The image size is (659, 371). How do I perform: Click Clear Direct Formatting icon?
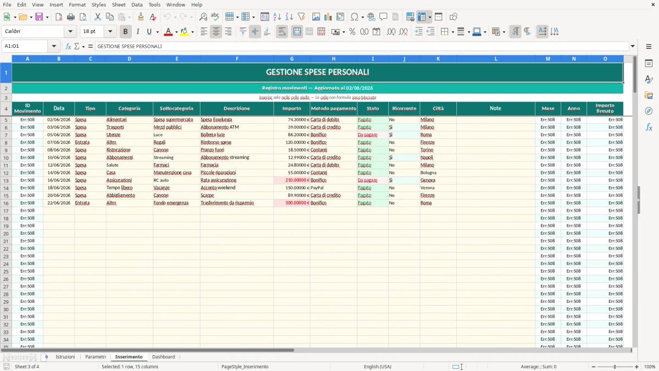click(x=153, y=17)
